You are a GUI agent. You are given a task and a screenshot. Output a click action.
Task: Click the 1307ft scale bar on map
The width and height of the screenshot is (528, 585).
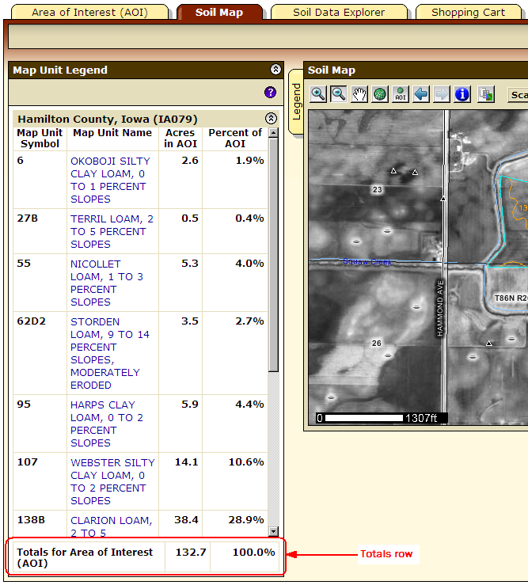point(382,418)
